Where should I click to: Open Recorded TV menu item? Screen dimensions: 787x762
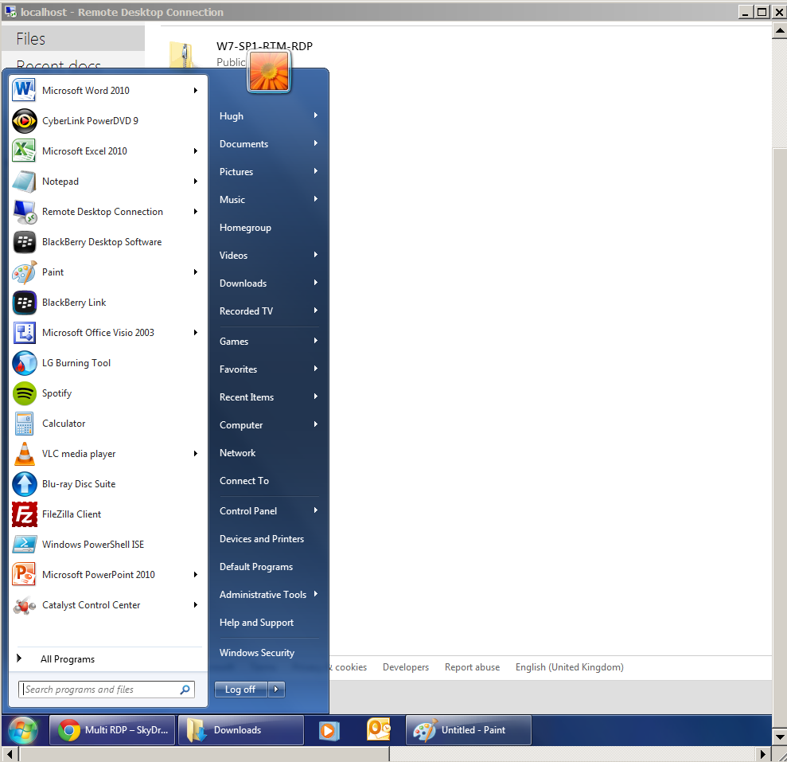(269, 311)
